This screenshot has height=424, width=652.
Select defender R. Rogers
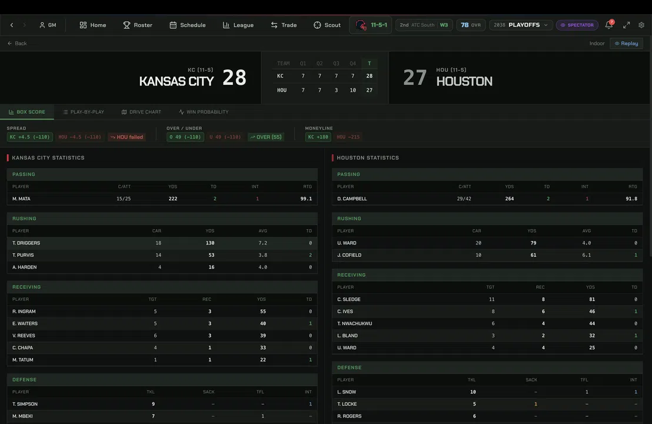487,416
